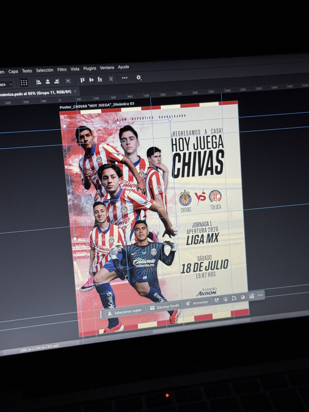
Task: Click the 18 DE JULIO date text
Action: (x=205, y=266)
